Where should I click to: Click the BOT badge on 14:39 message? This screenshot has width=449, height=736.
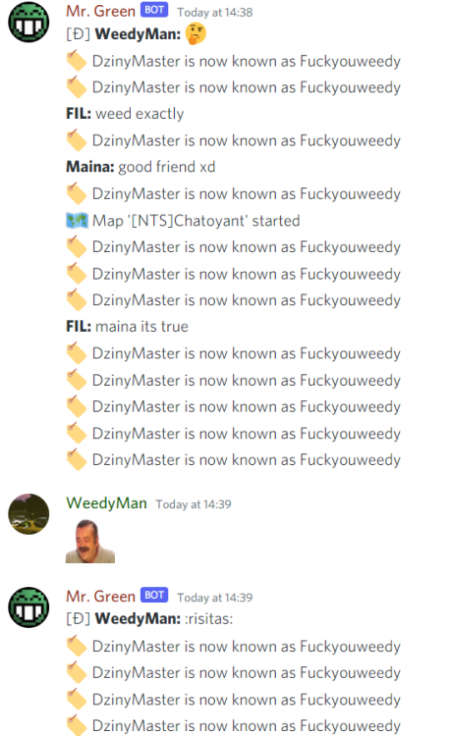[154, 596]
